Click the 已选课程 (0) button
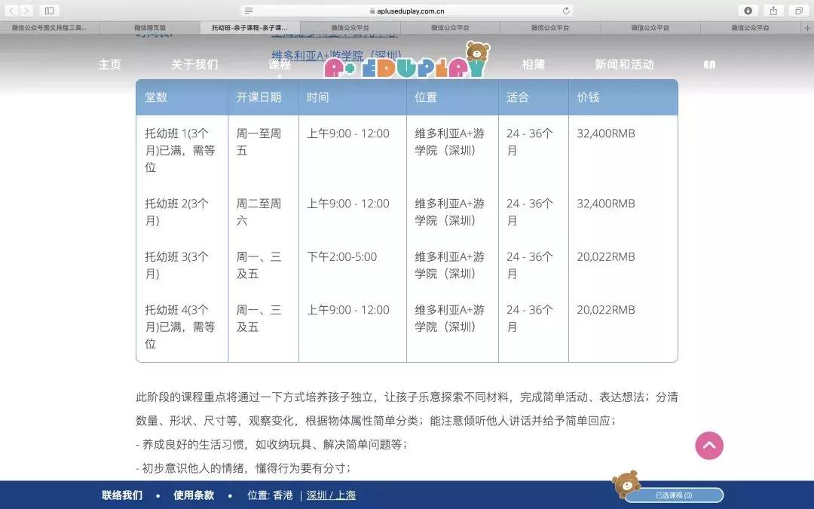 (673, 495)
